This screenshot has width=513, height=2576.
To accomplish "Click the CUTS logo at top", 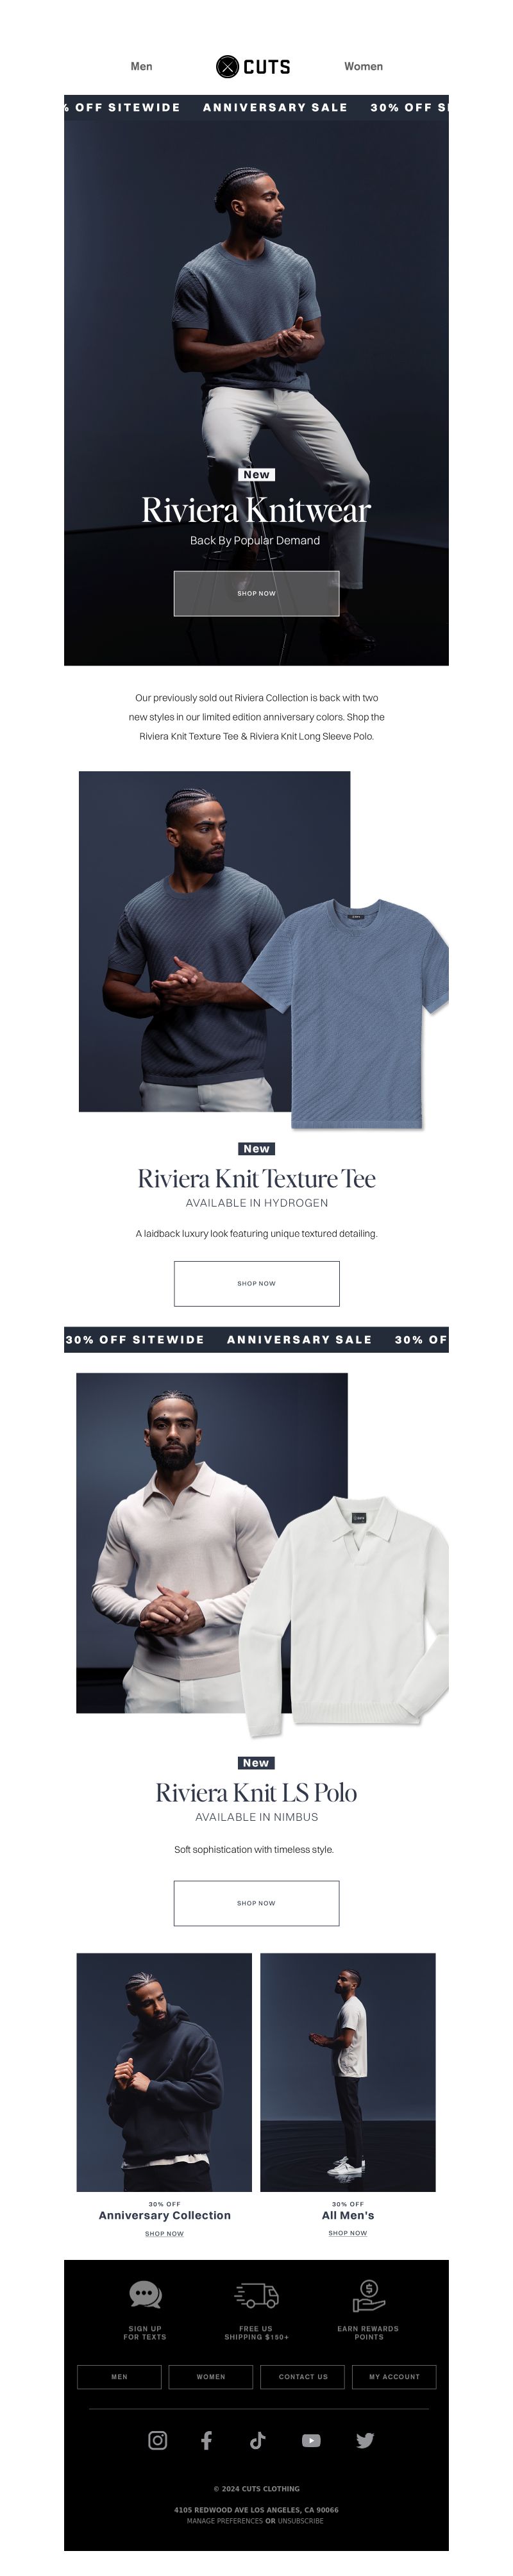I will point(254,66).
